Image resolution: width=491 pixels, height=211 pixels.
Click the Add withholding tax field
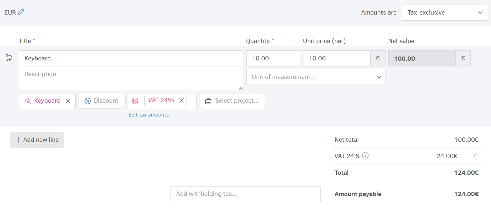pos(245,194)
